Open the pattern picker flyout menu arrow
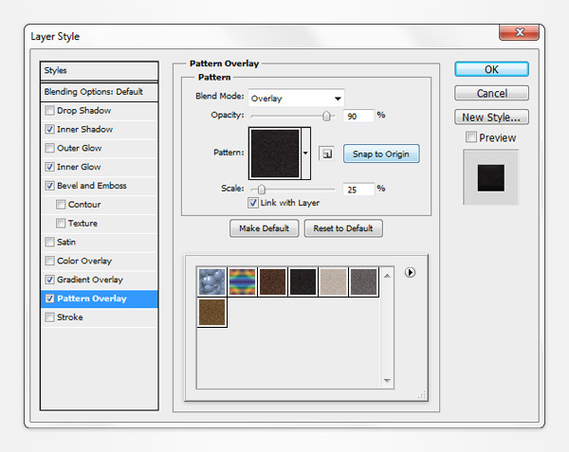Image resolution: width=569 pixels, height=452 pixels. pyautogui.click(x=410, y=272)
